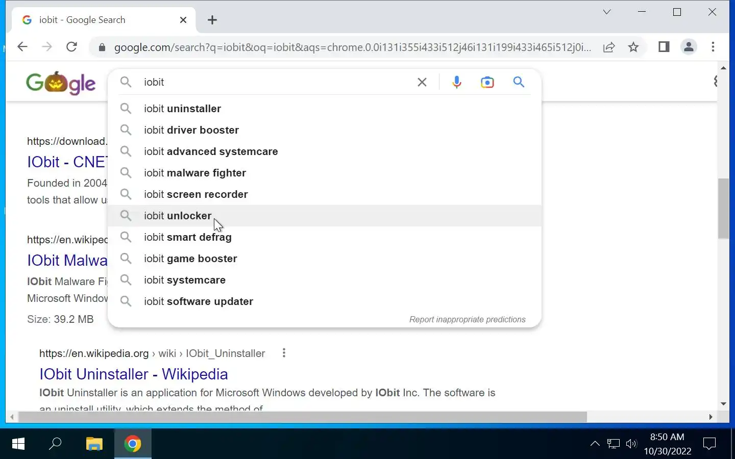
Task: Clear the search box with the X
Action: 422,82
